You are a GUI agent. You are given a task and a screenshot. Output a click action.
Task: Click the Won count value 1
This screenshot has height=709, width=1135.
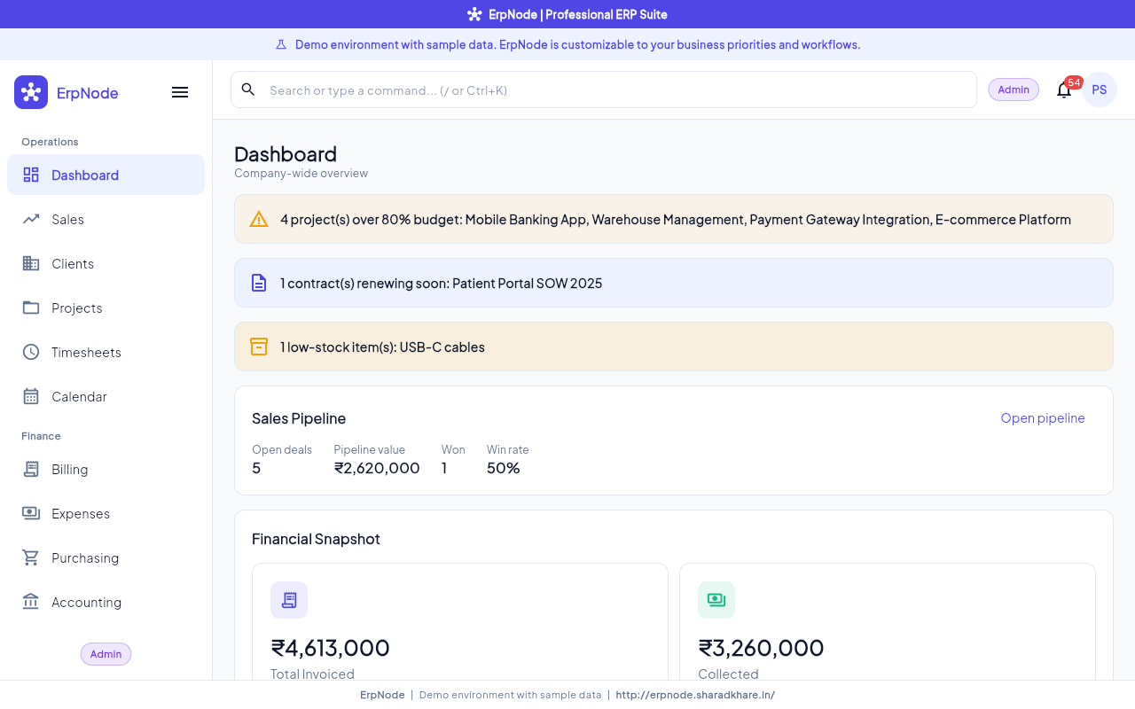[x=444, y=468]
